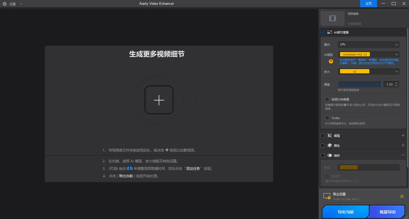Adjust the 强度 intensity slider
The image size is (409, 219).
tap(360, 84)
